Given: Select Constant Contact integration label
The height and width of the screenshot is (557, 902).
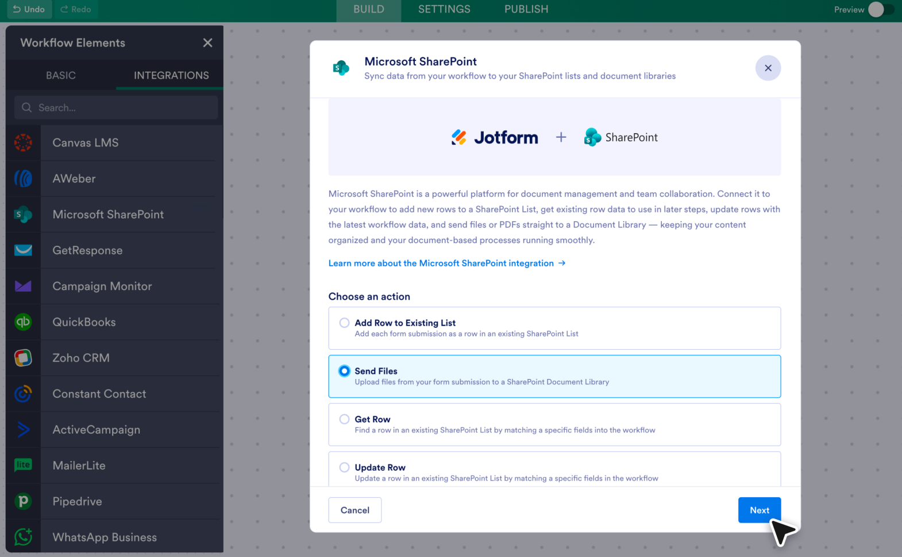Looking at the screenshot, I should (x=99, y=394).
